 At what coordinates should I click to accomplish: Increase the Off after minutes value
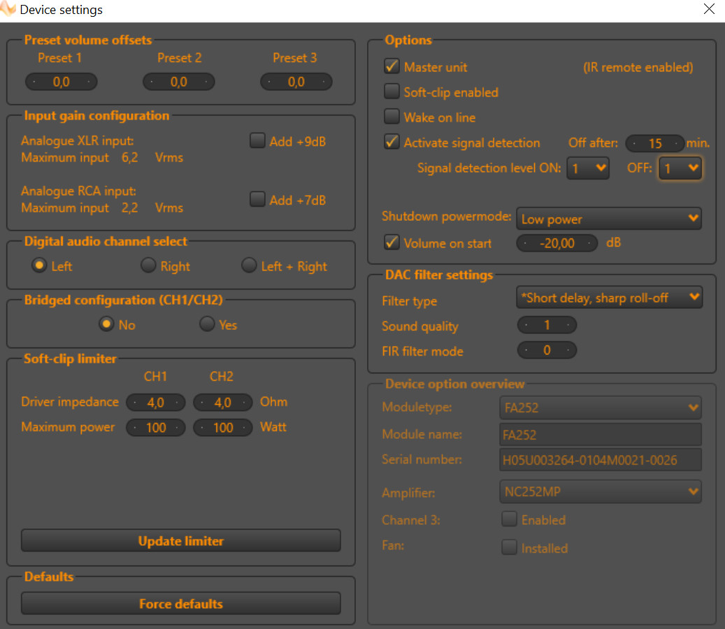click(676, 143)
